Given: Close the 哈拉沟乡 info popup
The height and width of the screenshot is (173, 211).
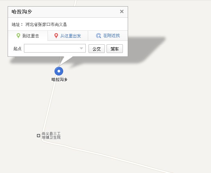Looking at the screenshot, I should [x=122, y=11].
